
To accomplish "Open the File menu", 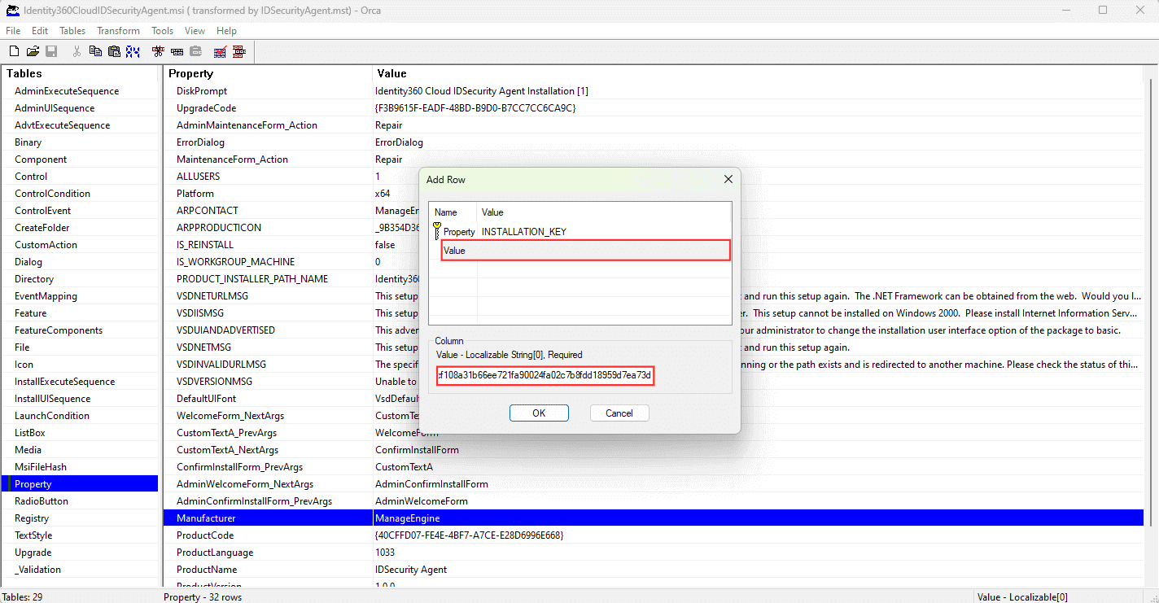I will (x=13, y=31).
